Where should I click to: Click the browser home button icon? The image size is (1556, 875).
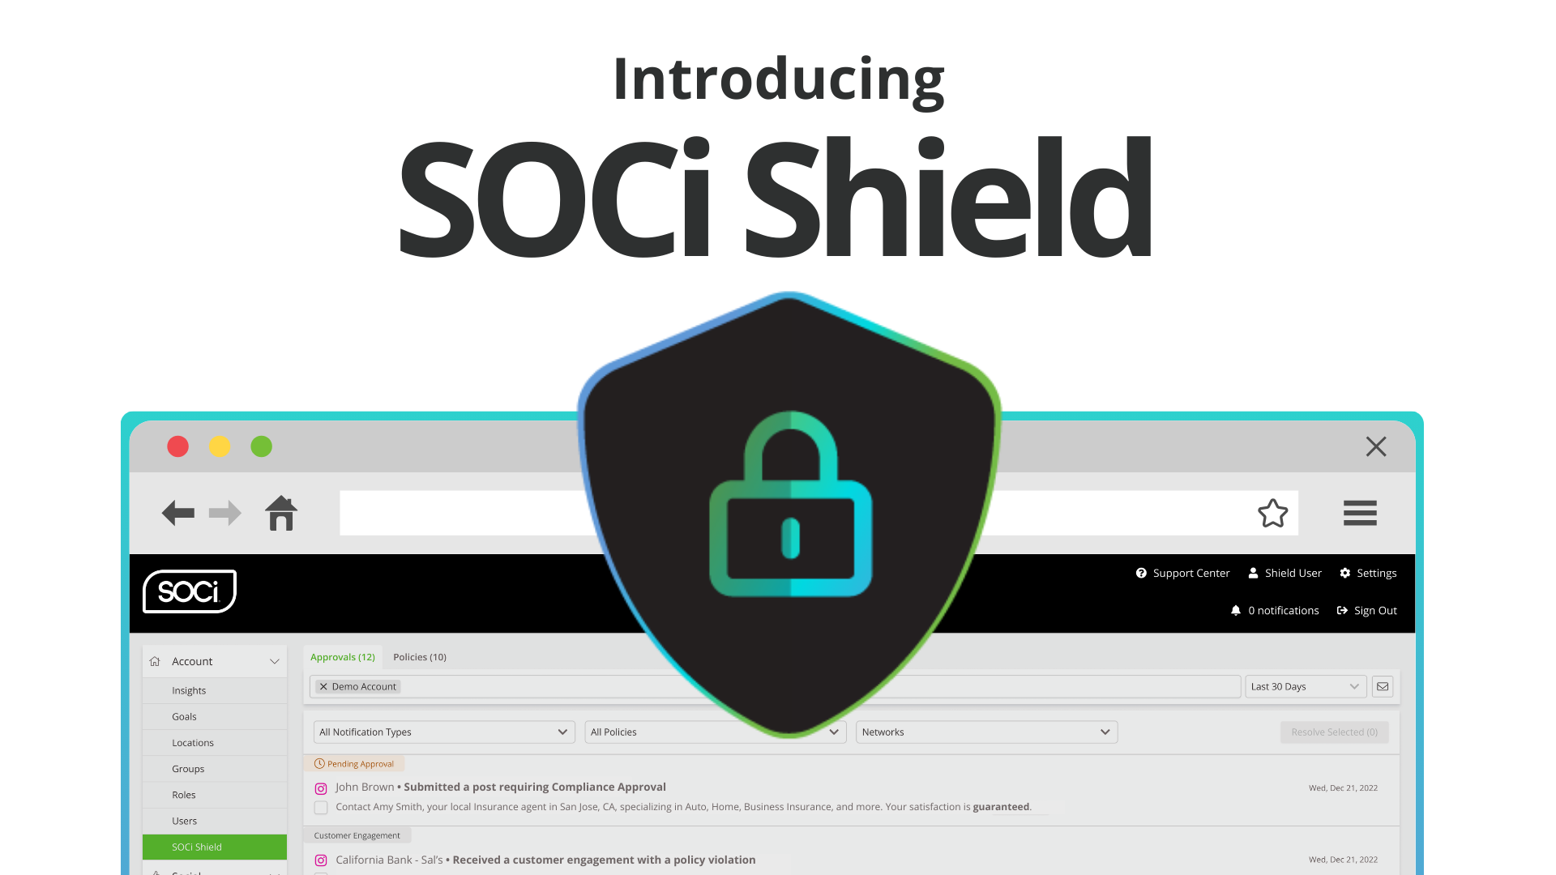click(282, 513)
